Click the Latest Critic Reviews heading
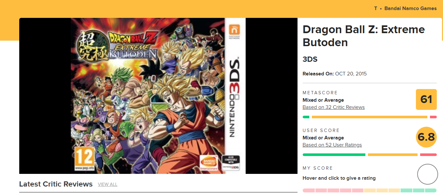The width and height of the screenshot is (443, 195). (56, 184)
